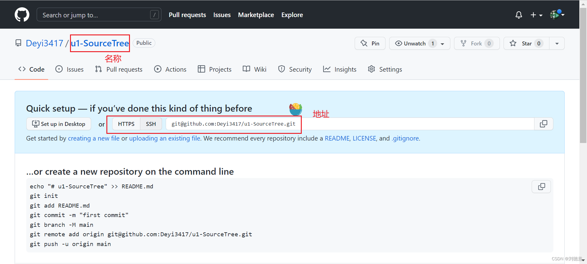Click the create a new repository heading
The height and width of the screenshot is (264, 587).
point(130,172)
